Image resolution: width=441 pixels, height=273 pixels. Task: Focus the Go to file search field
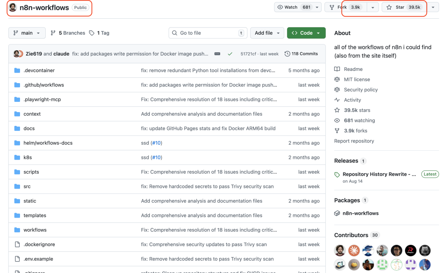208,33
